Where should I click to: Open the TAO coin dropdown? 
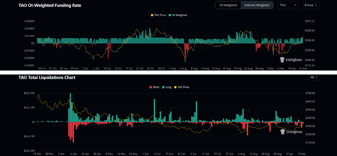(288, 5)
